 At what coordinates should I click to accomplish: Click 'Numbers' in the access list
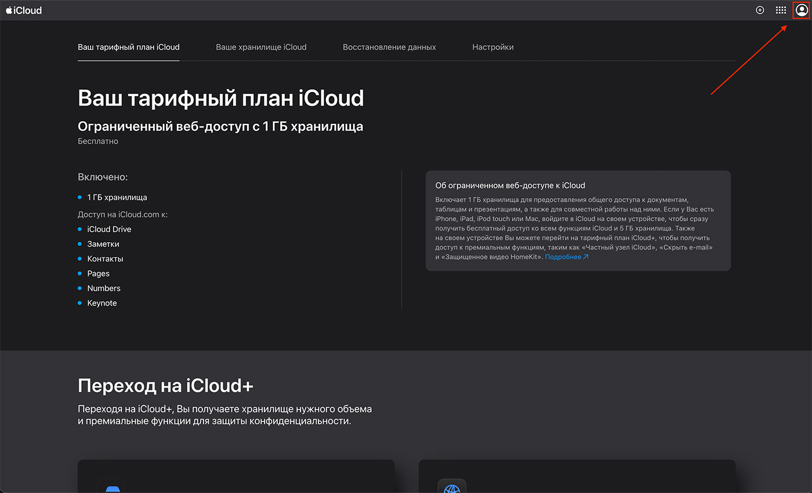[104, 289]
